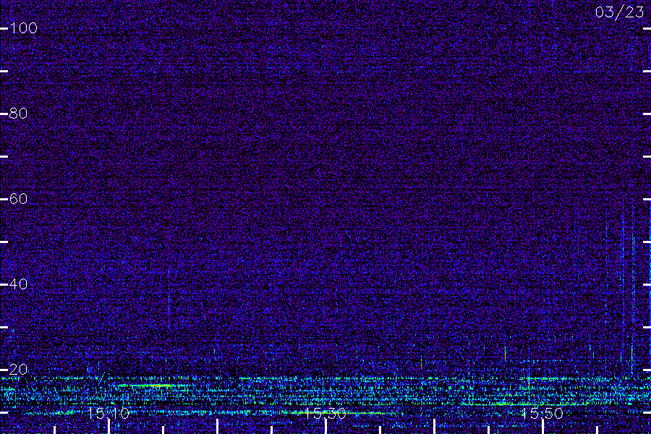
Task: Click the 60 frequency axis label
Action: click(x=18, y=199)
